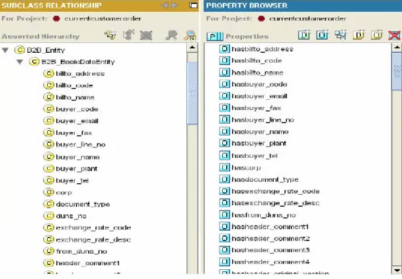Select the hasbuyer_name property

[x=260, y=132]
